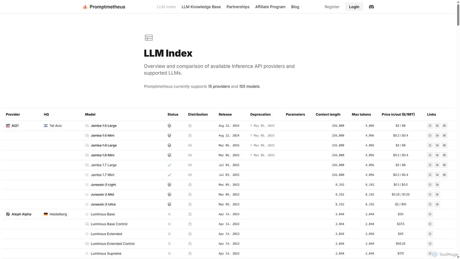Click lock distribution icon for Luminous Base

[190, 214]
